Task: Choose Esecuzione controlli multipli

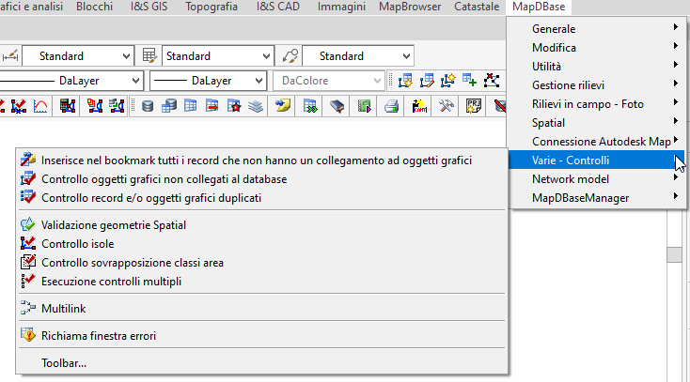Action: click(x=262, y=282)
